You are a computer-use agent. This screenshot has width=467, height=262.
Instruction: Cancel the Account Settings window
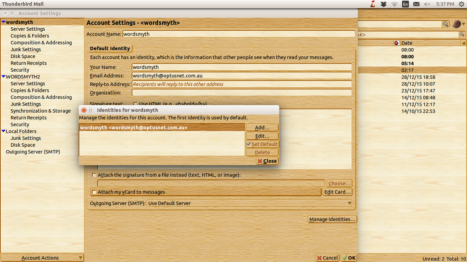pyautogui.click(x=328, y=258)
